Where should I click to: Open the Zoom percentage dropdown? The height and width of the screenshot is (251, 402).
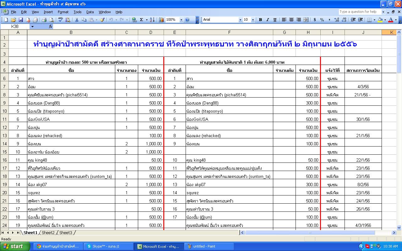tap(181, 20)
